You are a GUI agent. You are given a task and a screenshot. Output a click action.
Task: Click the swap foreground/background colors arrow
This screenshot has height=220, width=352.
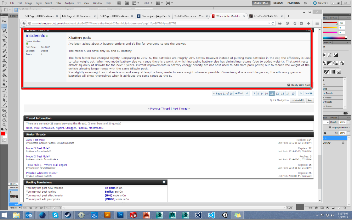point(6,129)
